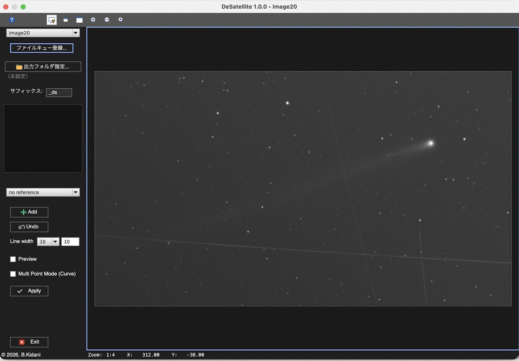The image size is (519, 361).
Task: Click the Zoom: 1:4 status text
Action: (101, 355)
